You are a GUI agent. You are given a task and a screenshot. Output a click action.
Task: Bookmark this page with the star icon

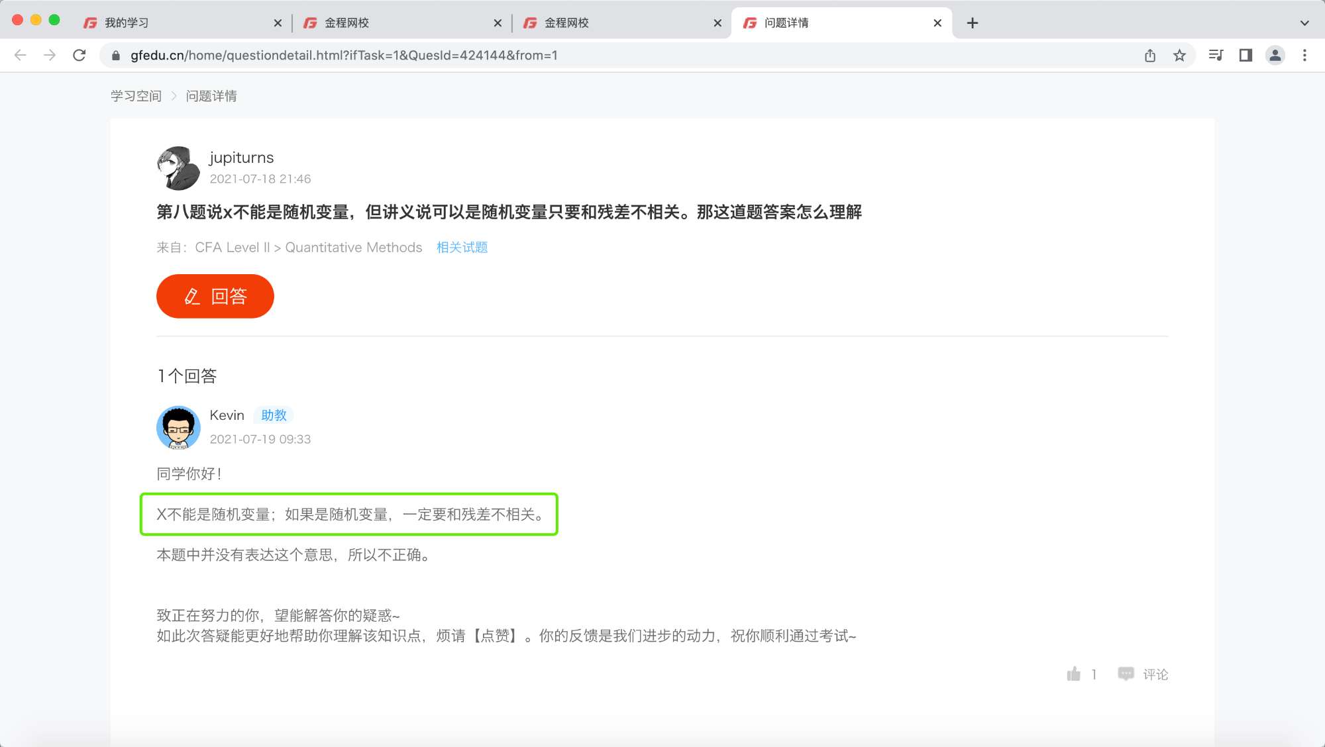(x=1179, y=56)
